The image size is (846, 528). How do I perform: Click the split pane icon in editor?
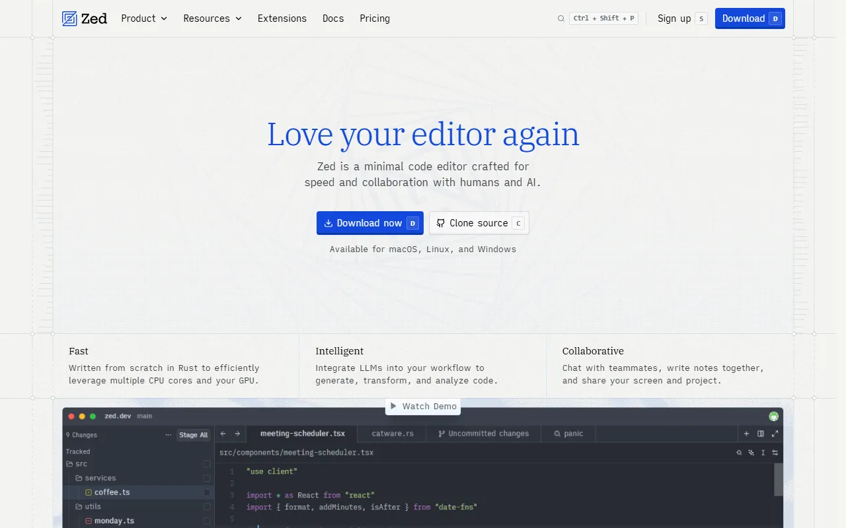pos(761,434)
